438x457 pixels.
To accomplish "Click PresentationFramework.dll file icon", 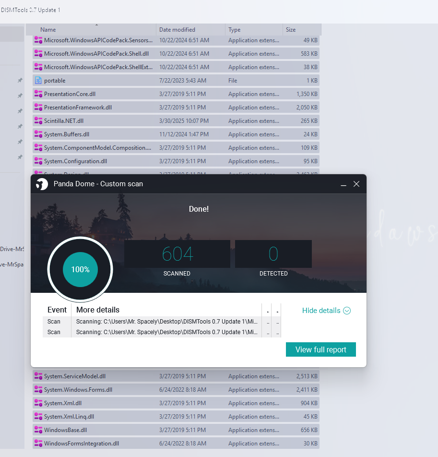I will 38,107.
